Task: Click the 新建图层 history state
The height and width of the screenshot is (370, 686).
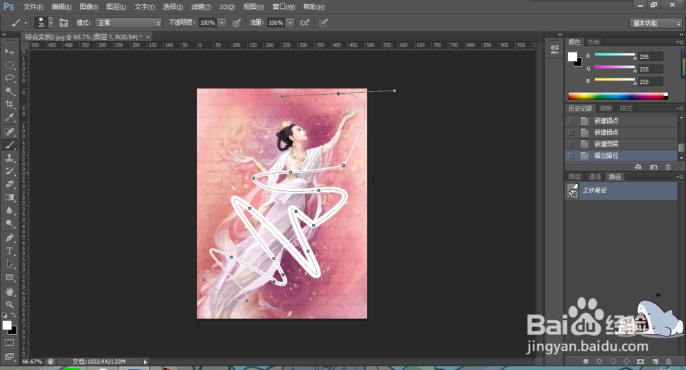Action: point(622,144)
